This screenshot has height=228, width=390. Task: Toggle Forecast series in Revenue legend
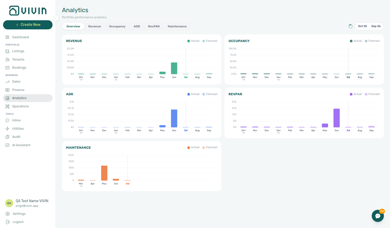pos(210,41)
